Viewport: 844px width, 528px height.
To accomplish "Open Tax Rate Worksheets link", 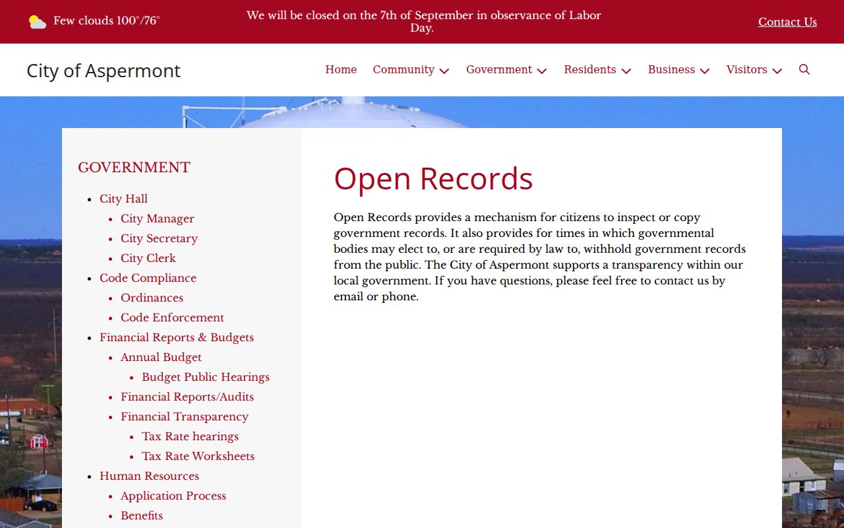I will tap(198, 456).
